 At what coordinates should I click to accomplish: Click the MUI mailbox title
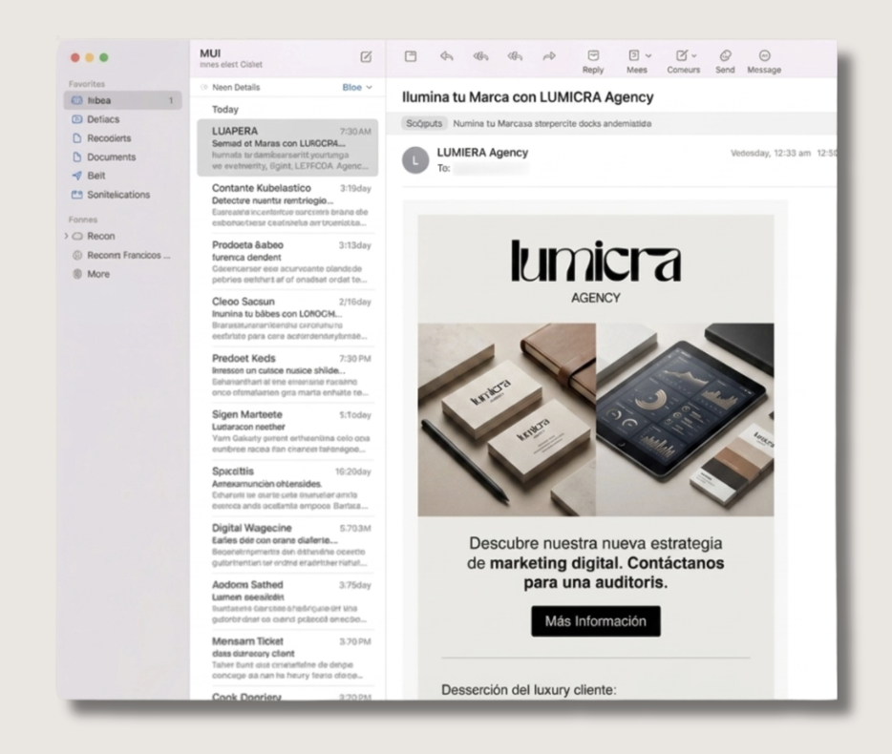point(210,53)
